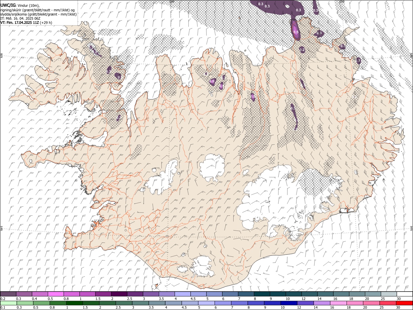
Task: Click the darkest purple 2 swatch in top legend row
Action: (x=119, y=294)
